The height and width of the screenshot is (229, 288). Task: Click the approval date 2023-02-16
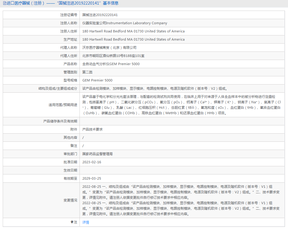pos(92,162)
